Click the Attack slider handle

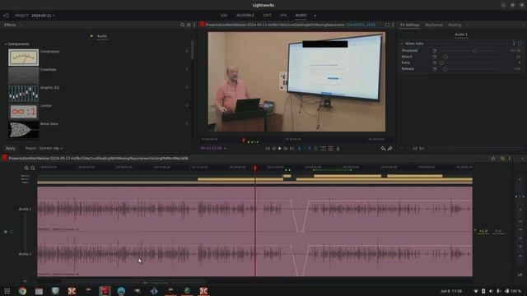[x=445, y=57]
